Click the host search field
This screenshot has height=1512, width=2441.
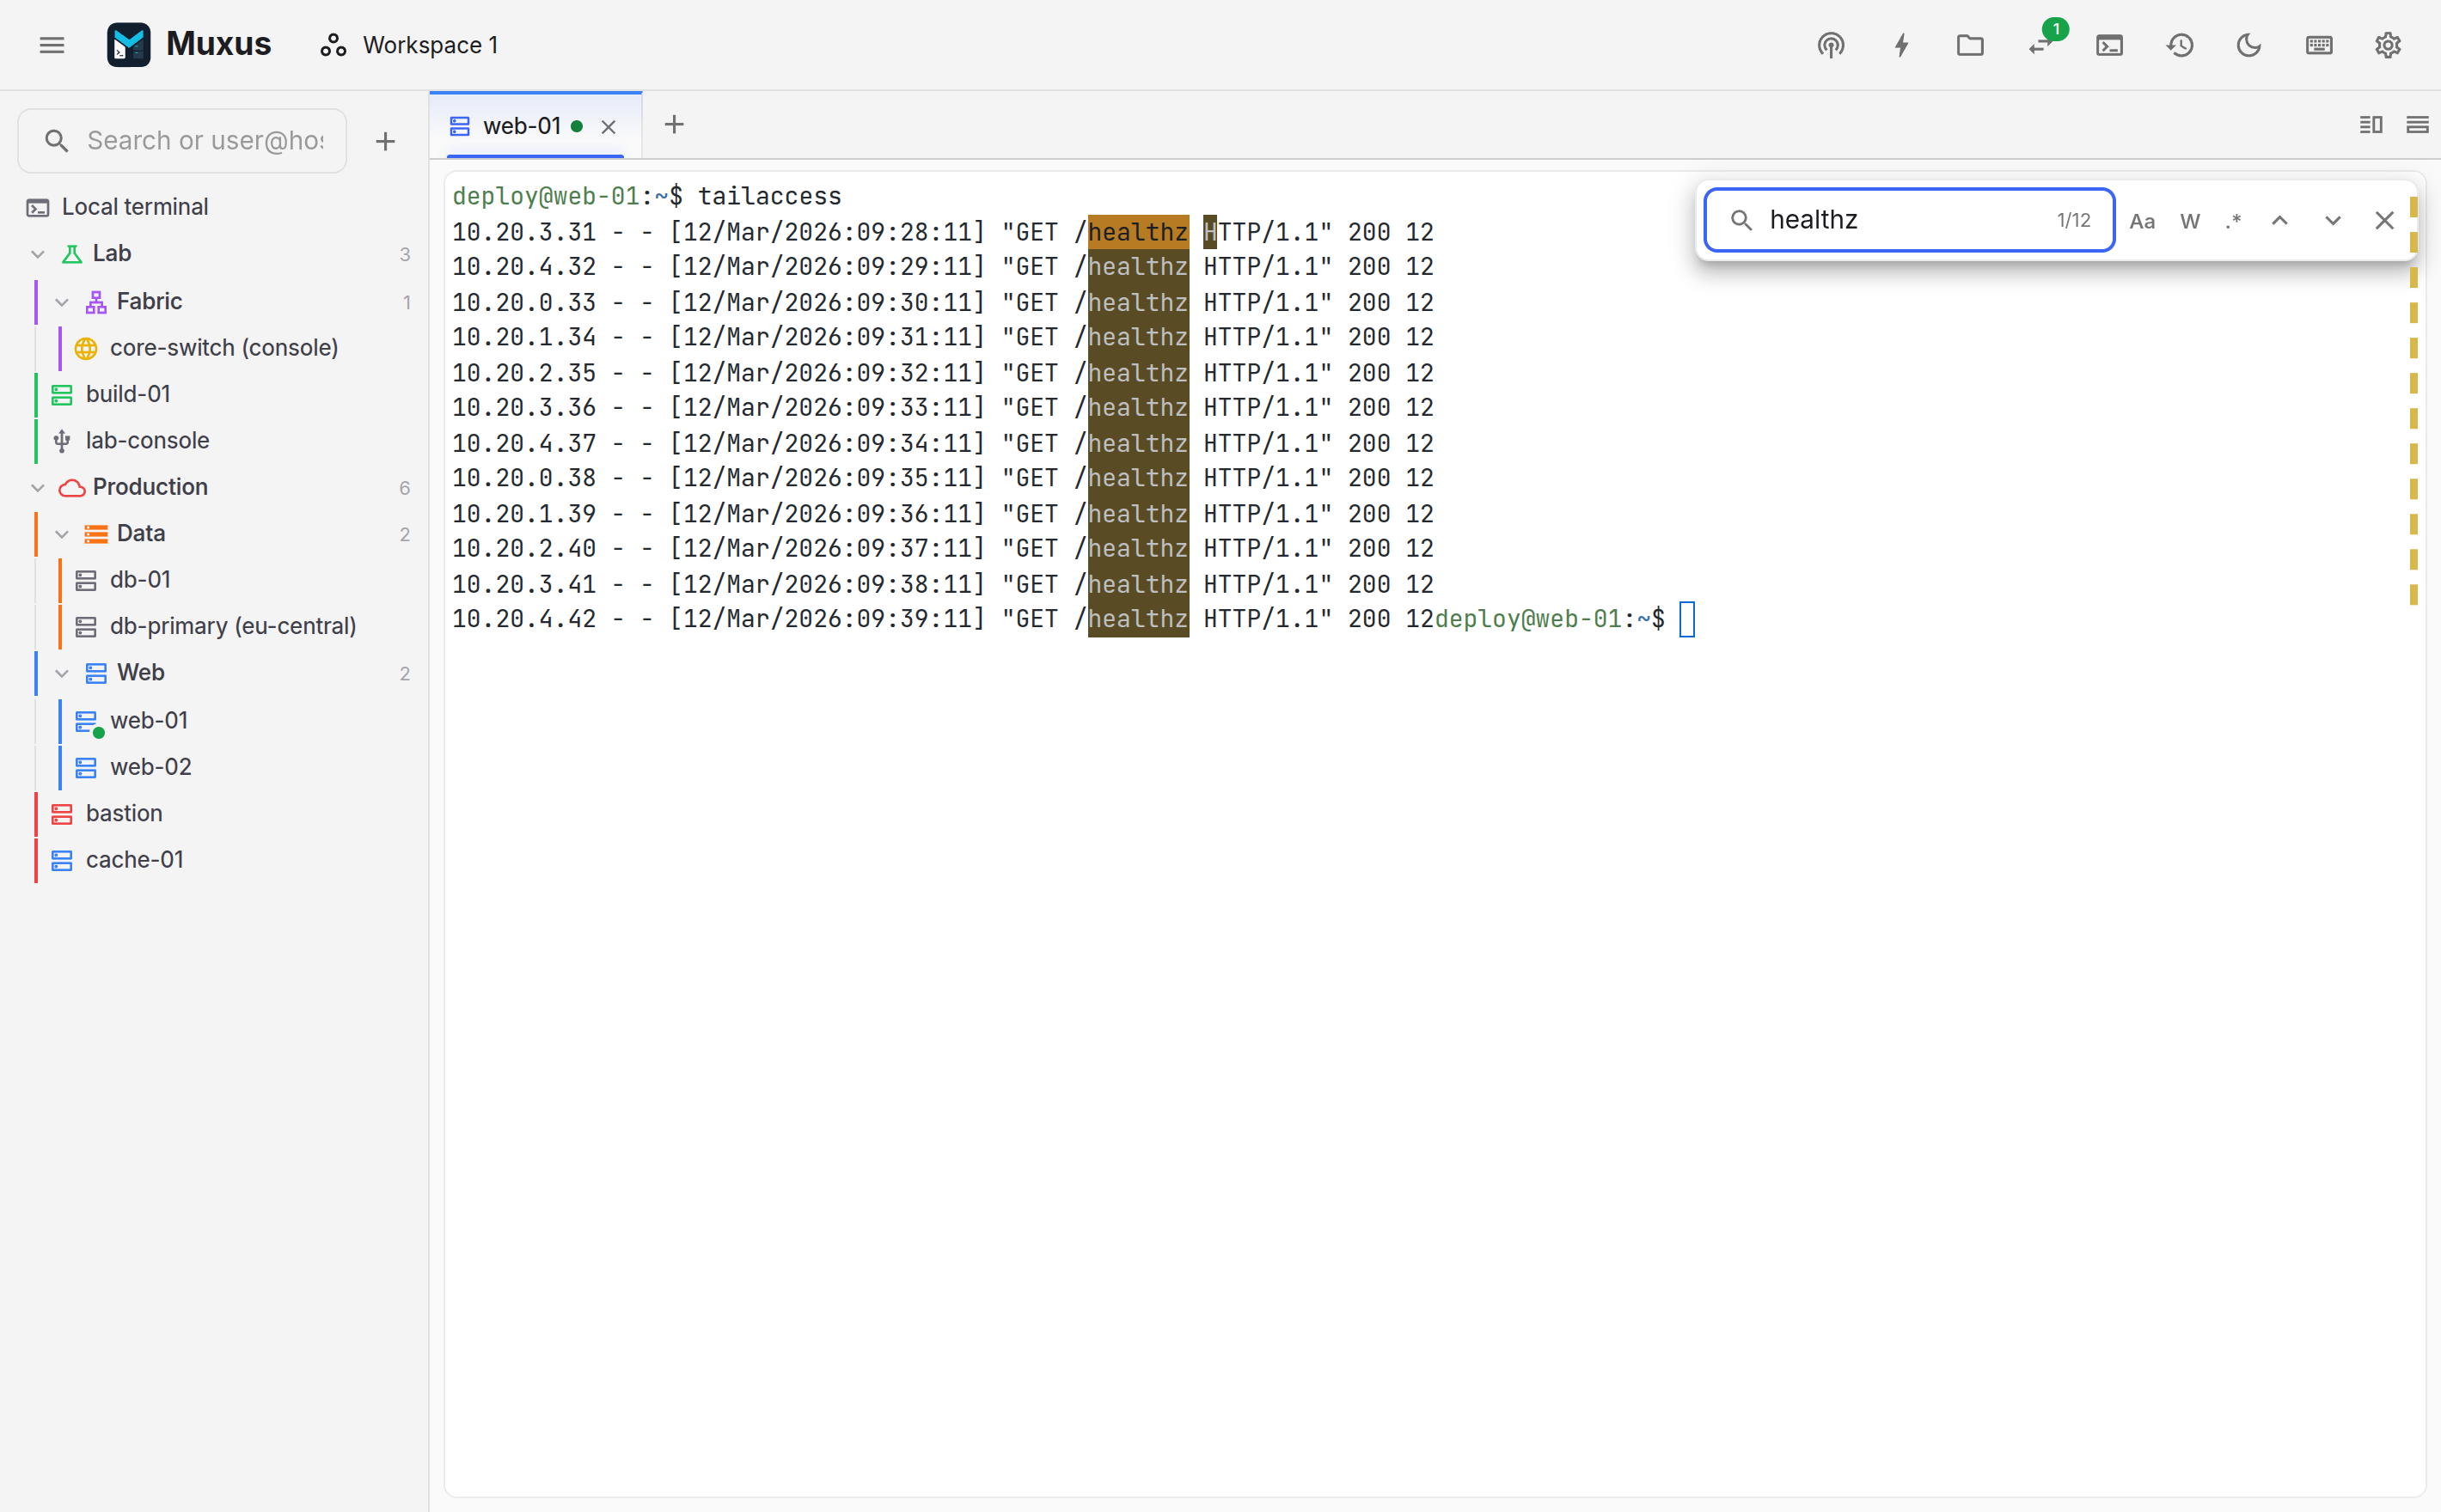183,141
